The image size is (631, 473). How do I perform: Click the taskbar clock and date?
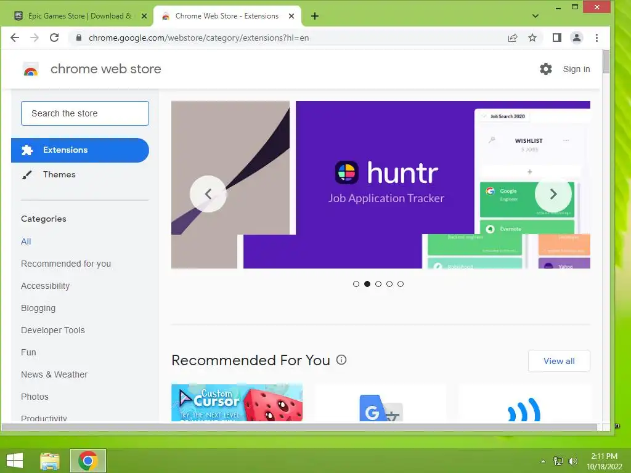coord(604,461)
